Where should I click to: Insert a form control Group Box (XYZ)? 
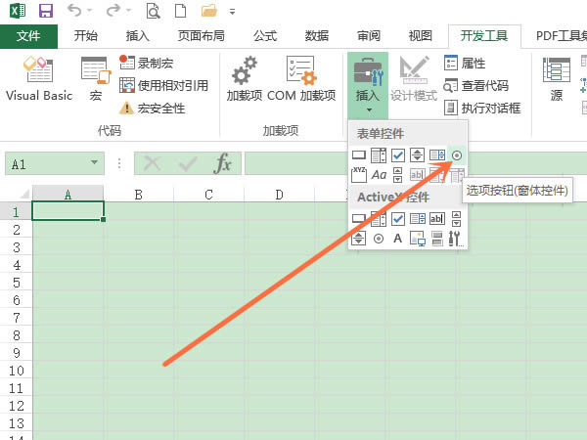coord(359,175)
